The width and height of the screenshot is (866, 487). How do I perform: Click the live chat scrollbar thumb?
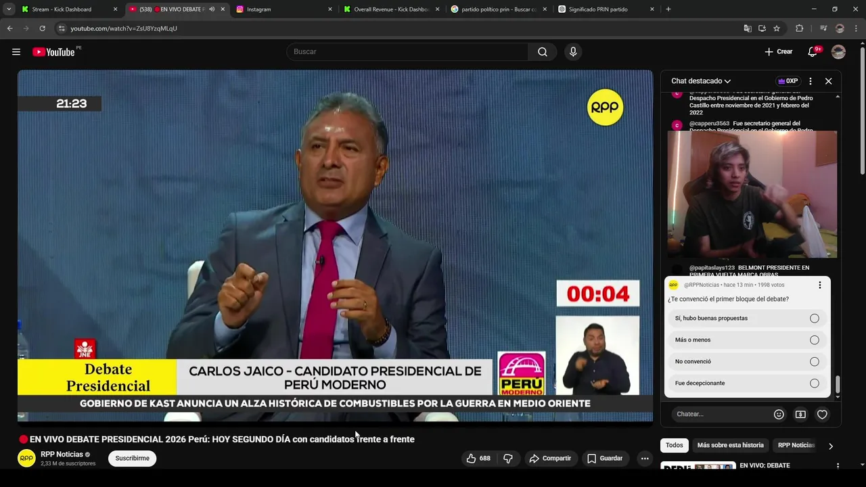tap(838, 384)
